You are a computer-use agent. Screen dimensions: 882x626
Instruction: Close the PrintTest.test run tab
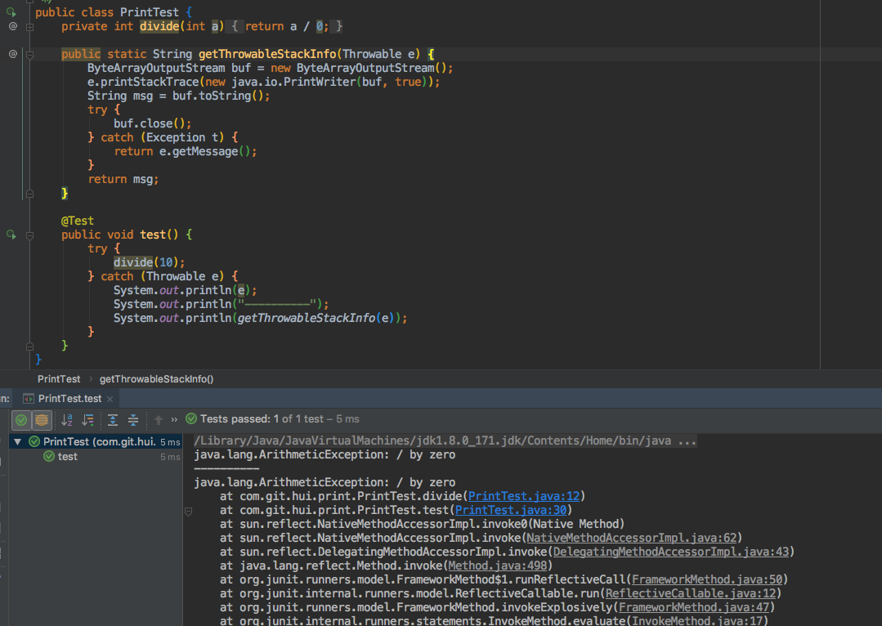(110, 398)
